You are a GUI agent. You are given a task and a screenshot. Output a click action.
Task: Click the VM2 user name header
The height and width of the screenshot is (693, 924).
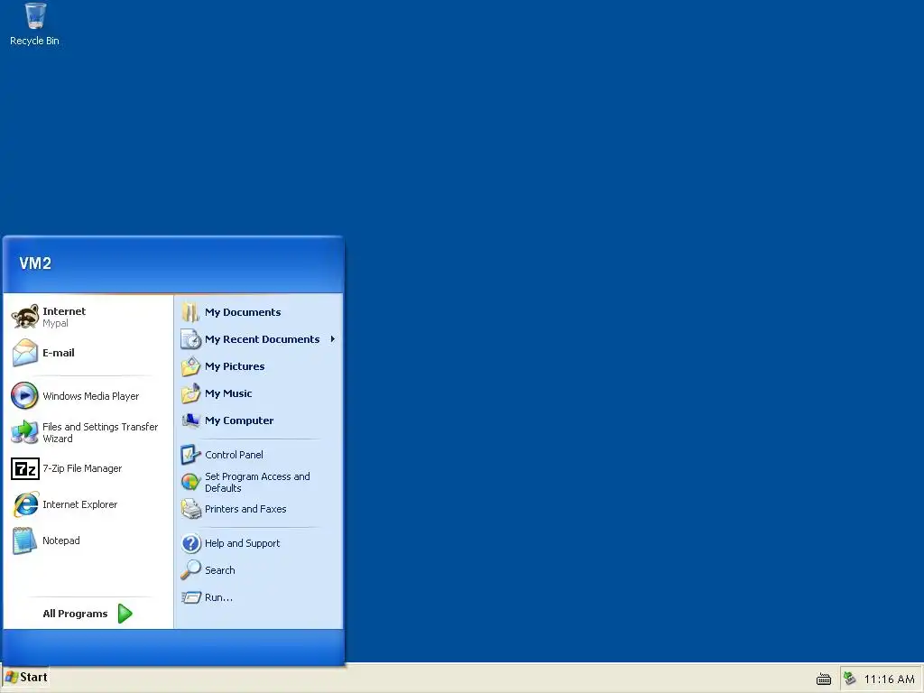point(35,263)
